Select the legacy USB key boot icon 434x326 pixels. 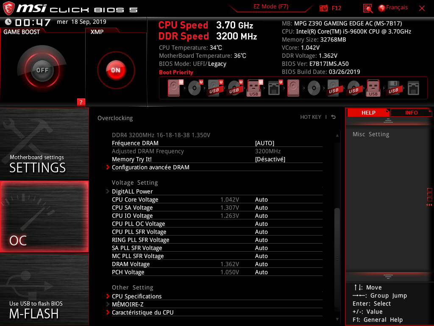coord(373,88)
